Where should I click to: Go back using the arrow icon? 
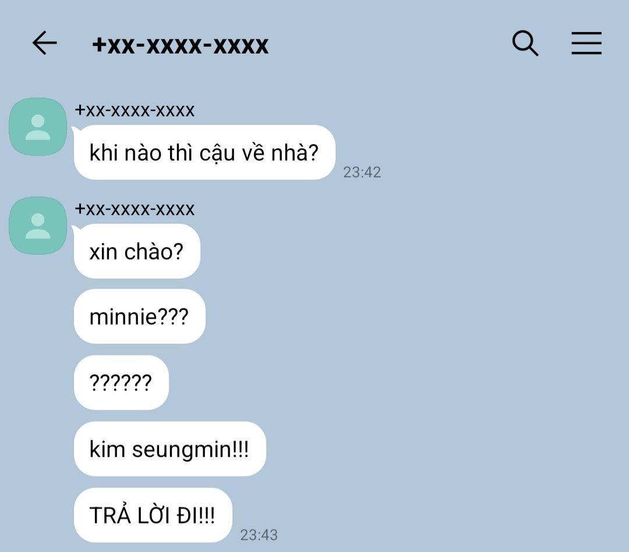44,43
